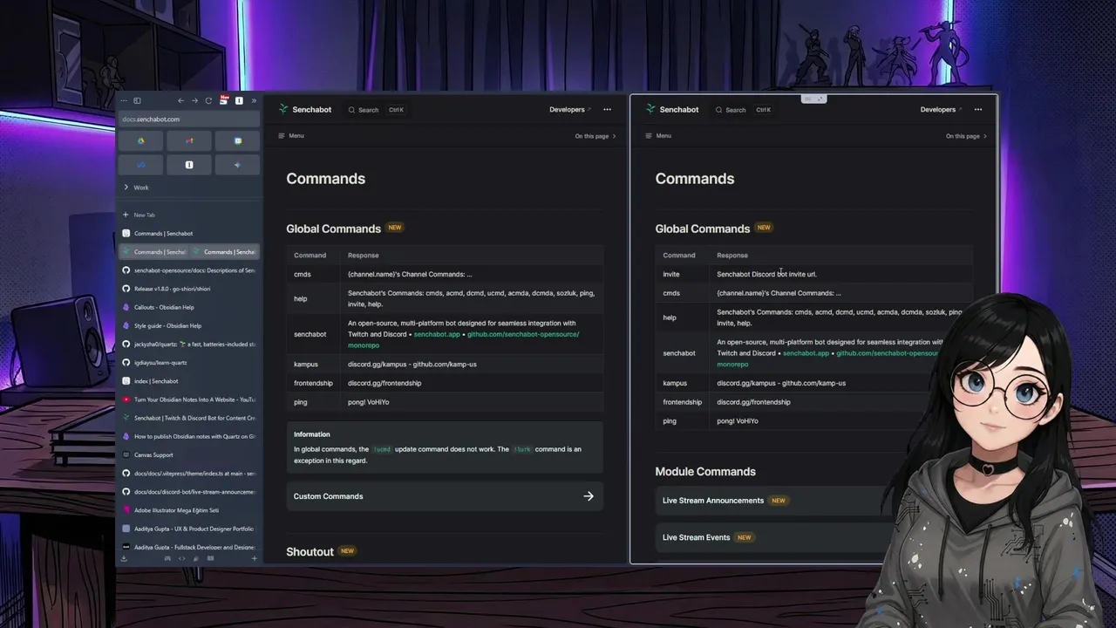
Task: Open the index | Senchabot tab
Action: coord(189,381)
